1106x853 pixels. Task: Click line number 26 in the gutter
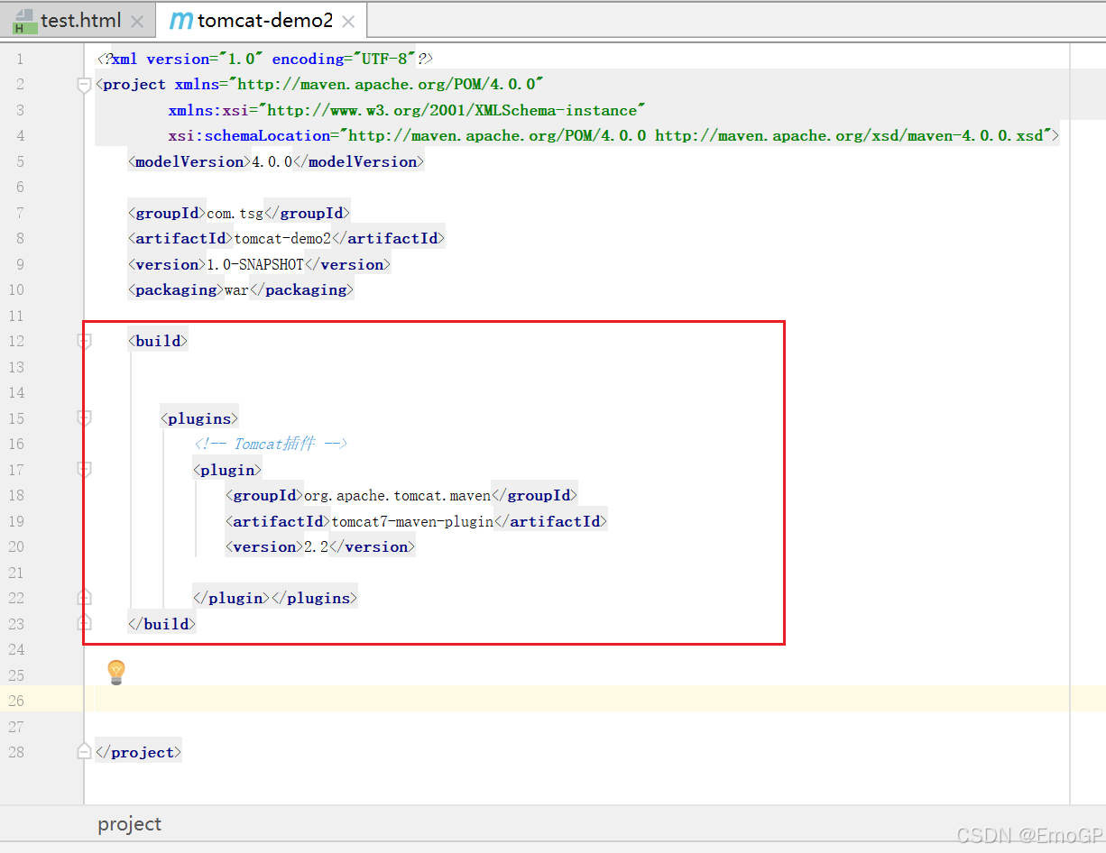pos(16,700)
